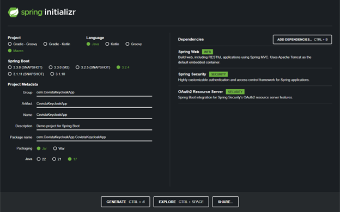Select Spring Boot 3.1.11 (SNAPSHOT)
This screenshot has width=340, height=212.
pyautogui.click(x=26, y=74)
